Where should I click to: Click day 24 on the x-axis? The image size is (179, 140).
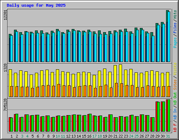click(x=131, y=136)
